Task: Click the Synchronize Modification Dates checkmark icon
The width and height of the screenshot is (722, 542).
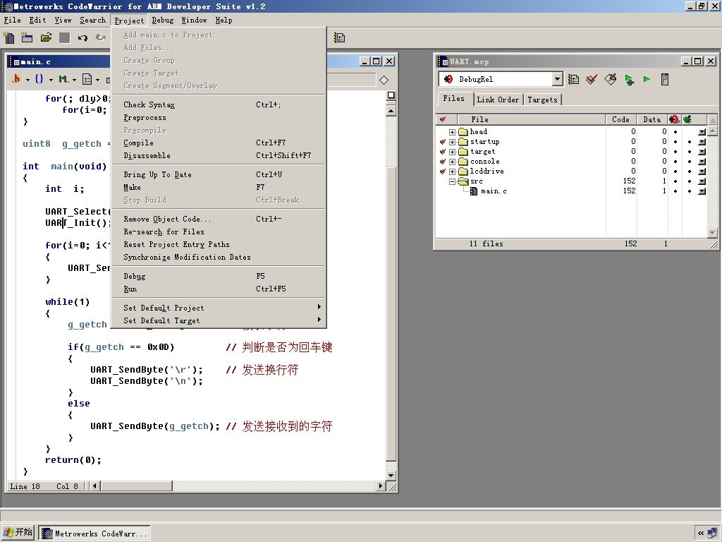Action: (592, 79)
